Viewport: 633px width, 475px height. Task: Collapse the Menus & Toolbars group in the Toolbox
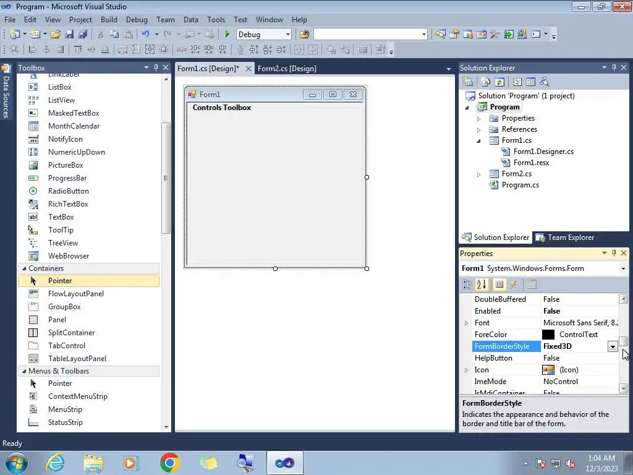(x=24, y=371)
